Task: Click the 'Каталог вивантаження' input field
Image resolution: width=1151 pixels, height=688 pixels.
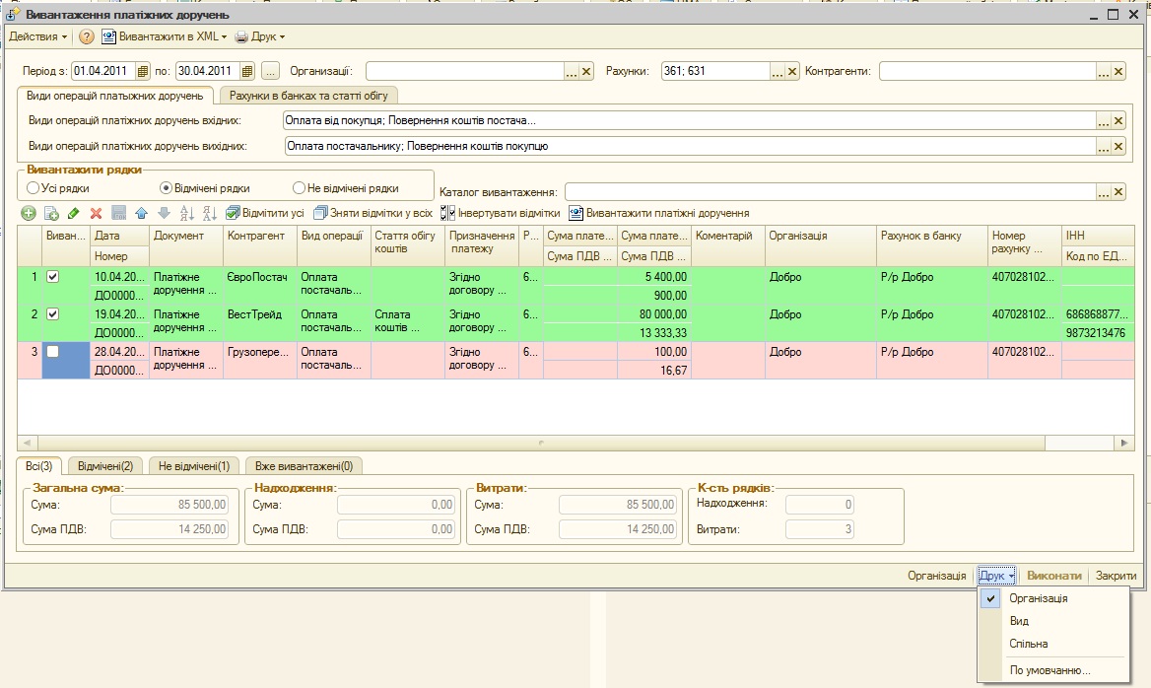Action: click(829, 191)
